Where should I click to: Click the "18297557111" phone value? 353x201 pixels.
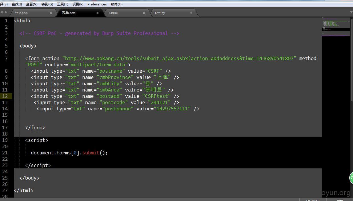tap(172, 109)
